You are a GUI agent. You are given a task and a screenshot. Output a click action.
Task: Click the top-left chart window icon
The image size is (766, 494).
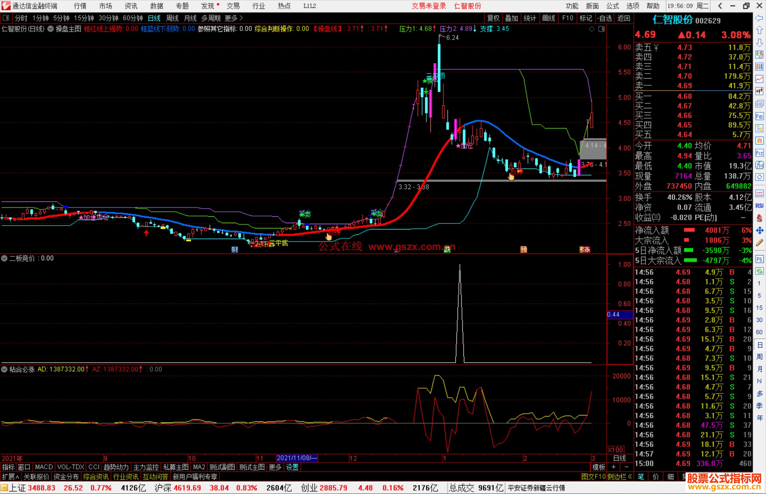[6, 18]
